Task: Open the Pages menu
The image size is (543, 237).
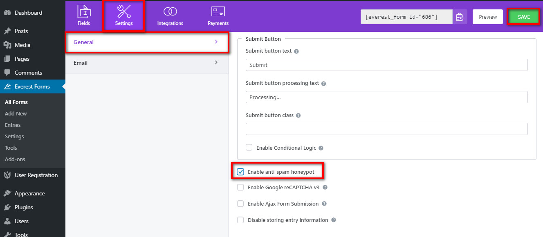Action: (x=33, y=59)
